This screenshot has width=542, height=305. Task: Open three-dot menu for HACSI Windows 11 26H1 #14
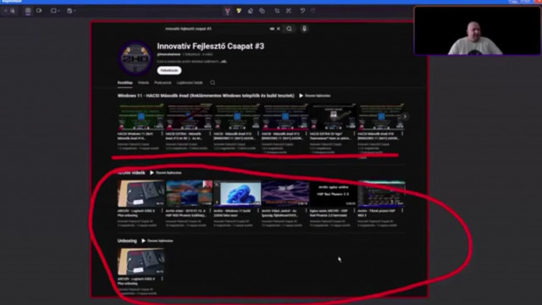point(162,134)
